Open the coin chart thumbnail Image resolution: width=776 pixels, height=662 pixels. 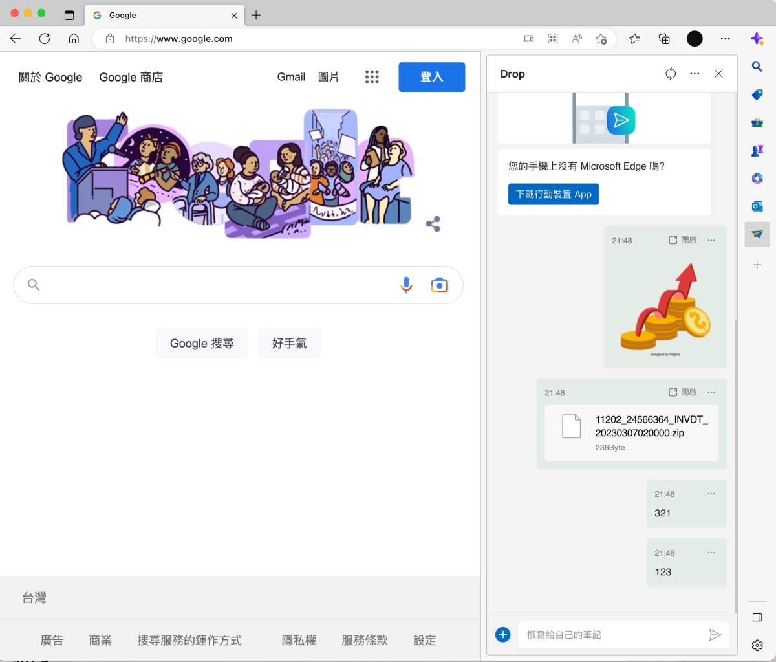click(665, 308)
